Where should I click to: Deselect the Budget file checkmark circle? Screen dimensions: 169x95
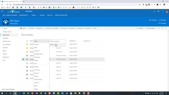(23, 59)
